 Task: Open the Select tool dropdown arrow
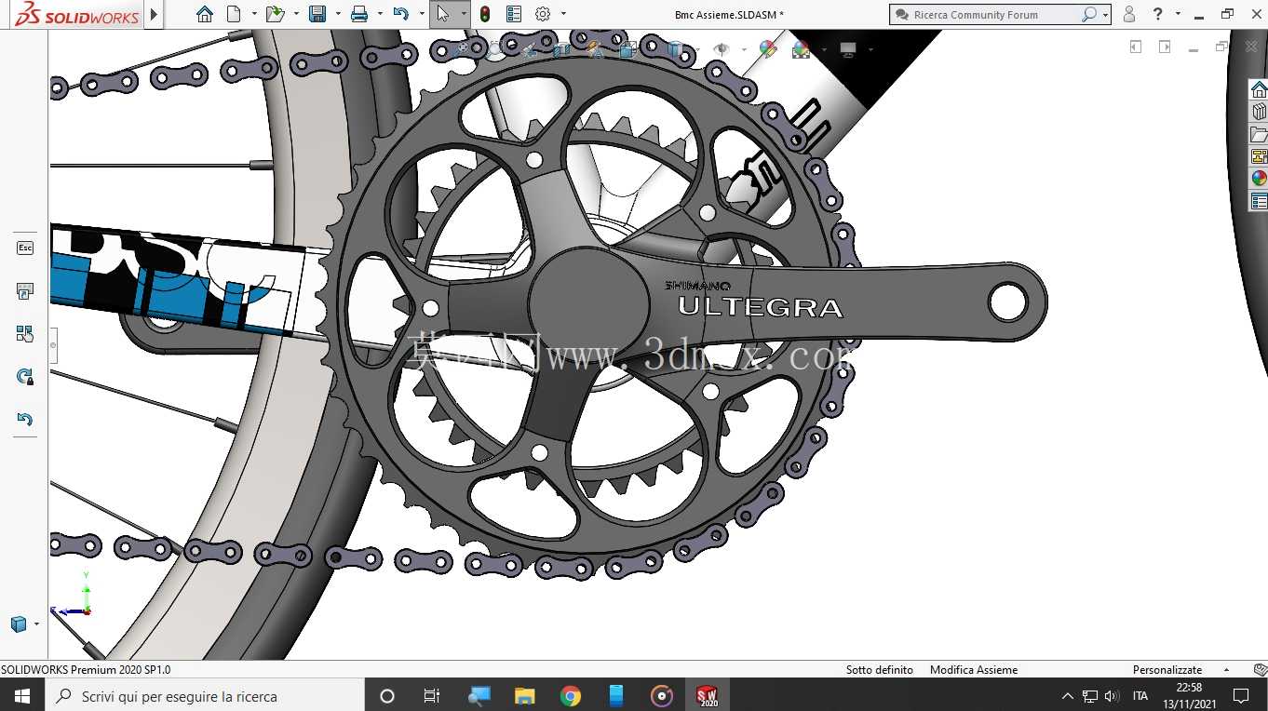coord(464,14)
